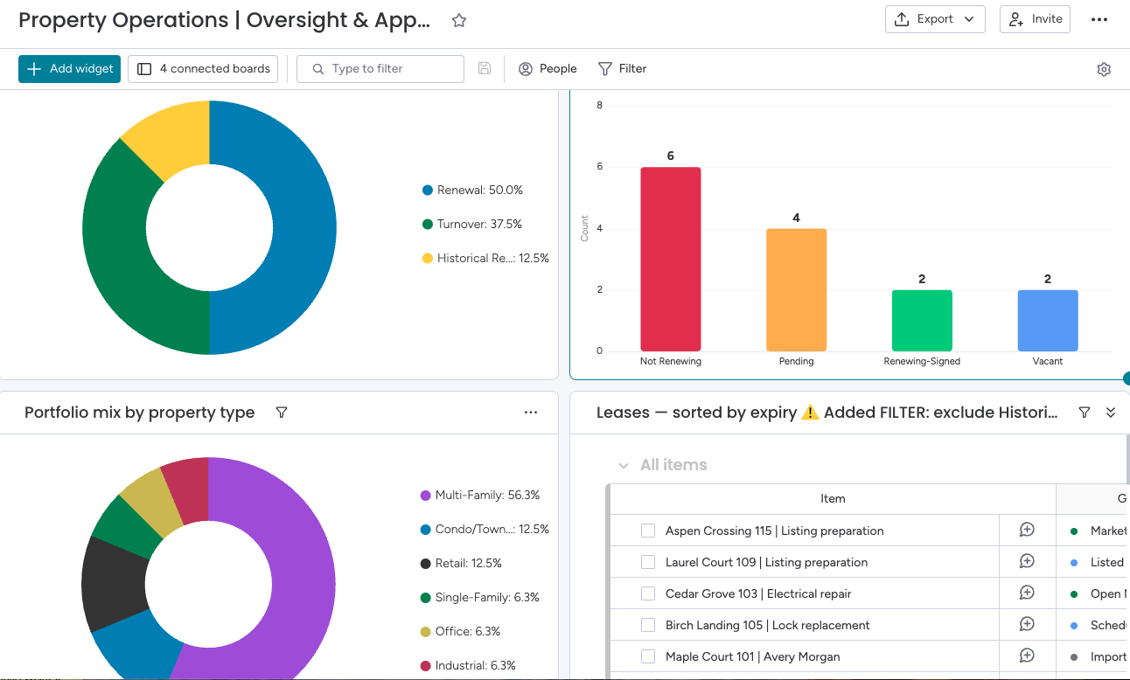
Task: Toggle Turnover series in legend
Action: coord(471,224)
